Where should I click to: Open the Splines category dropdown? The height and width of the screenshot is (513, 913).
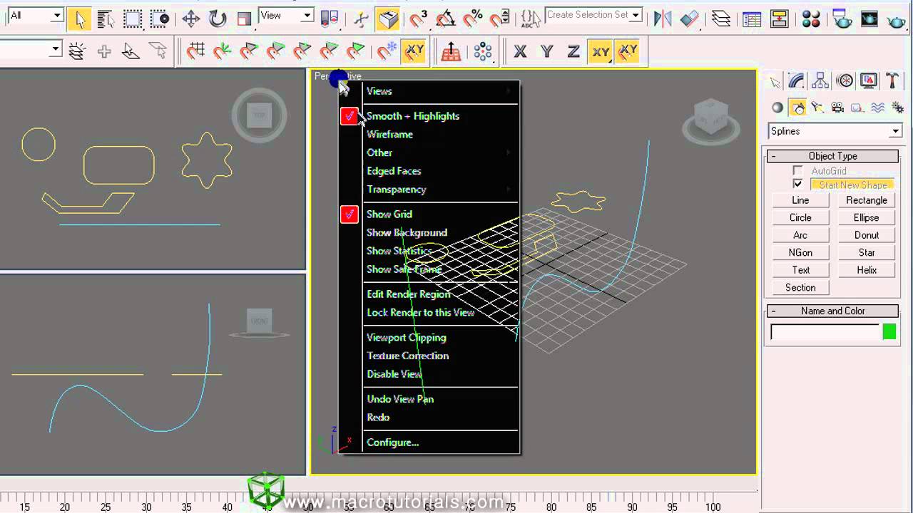coord(835,131)
